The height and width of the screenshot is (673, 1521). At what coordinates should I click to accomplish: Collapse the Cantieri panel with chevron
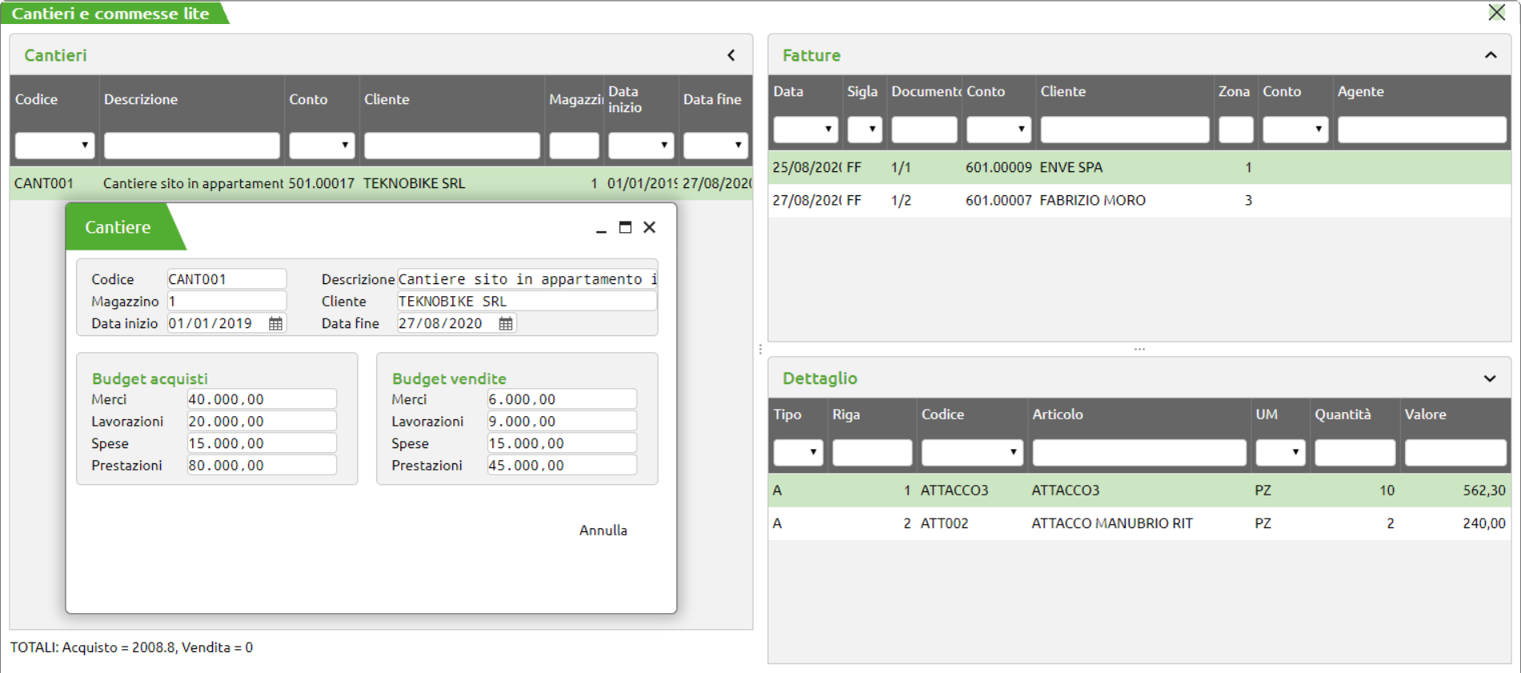coord(731,55)
